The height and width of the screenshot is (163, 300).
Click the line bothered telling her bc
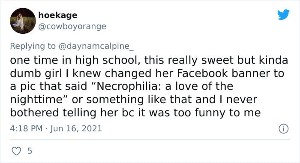135,113
